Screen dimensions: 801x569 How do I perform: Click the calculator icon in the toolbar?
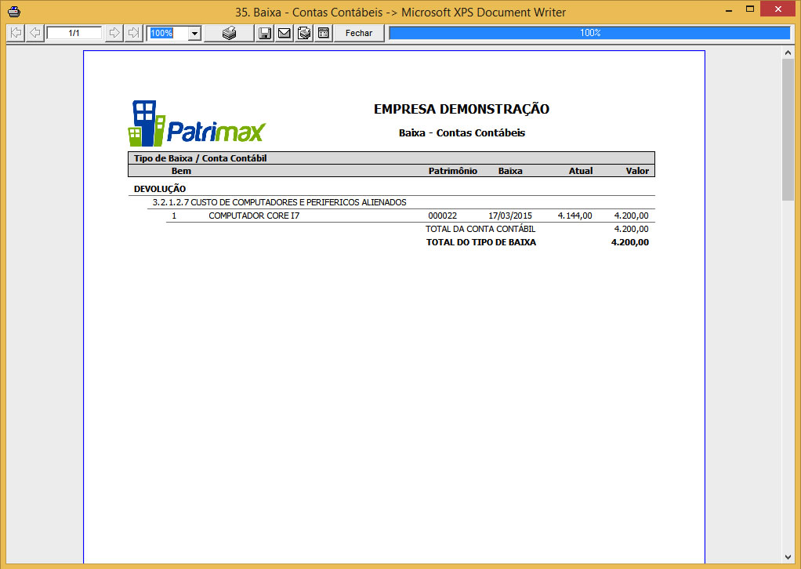point(324,33)
